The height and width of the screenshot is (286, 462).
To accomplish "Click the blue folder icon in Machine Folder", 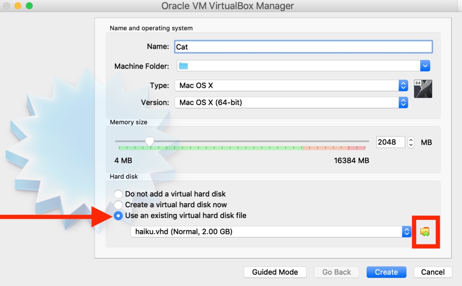I will pyautogui.click(x=183, y=66).
